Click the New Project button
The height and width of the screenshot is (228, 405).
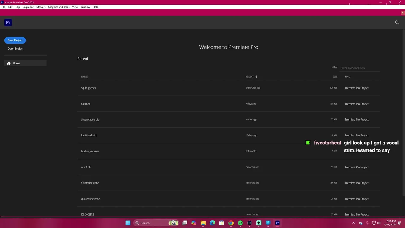pos(15,40)
